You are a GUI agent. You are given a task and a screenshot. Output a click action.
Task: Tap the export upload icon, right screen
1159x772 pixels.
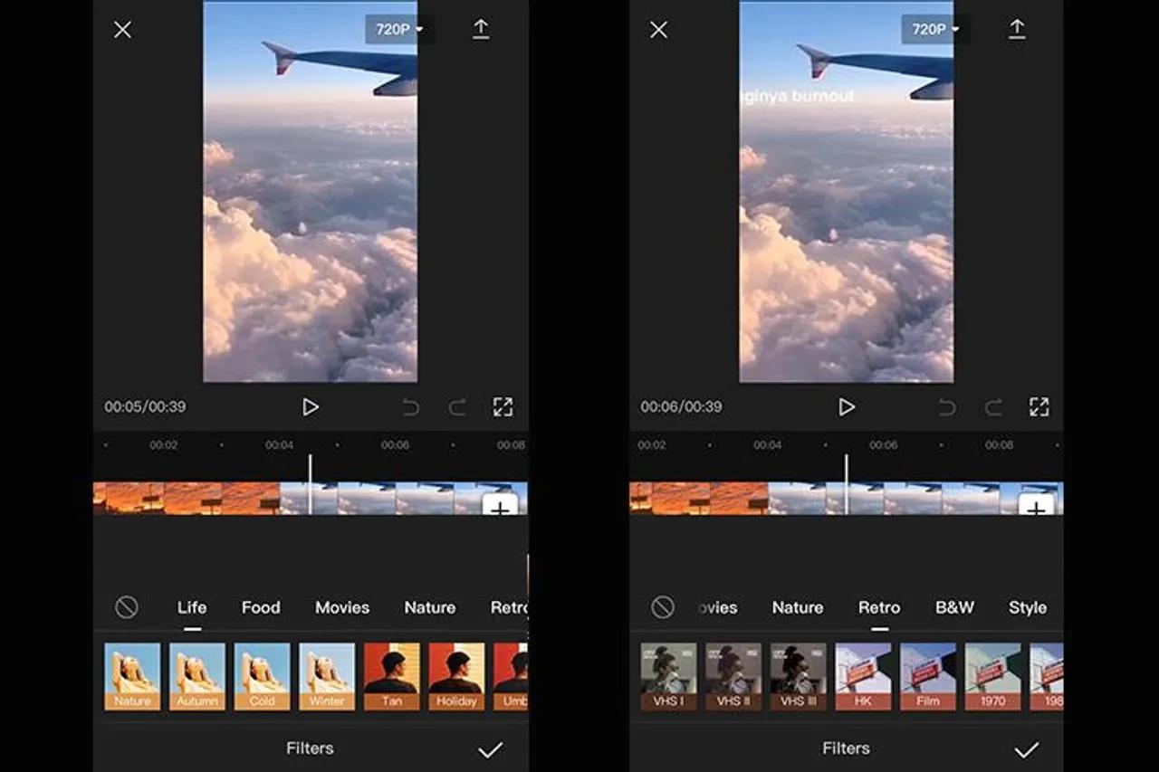point(1017,29)
